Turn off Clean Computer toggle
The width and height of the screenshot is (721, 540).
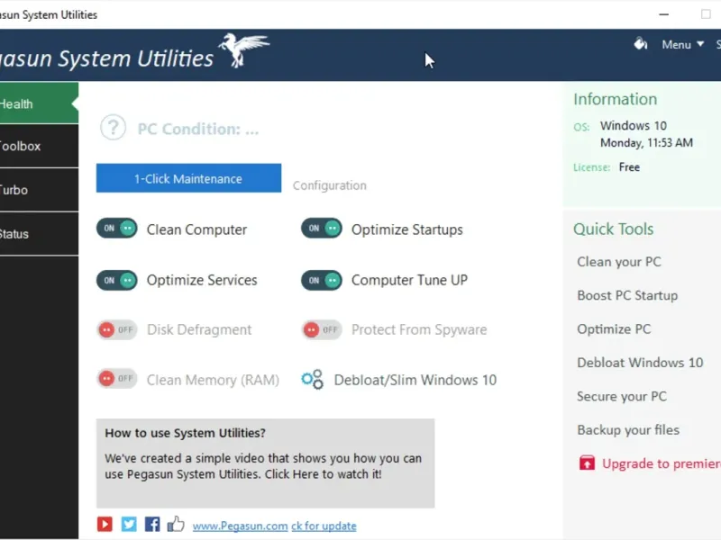(117, 229)
